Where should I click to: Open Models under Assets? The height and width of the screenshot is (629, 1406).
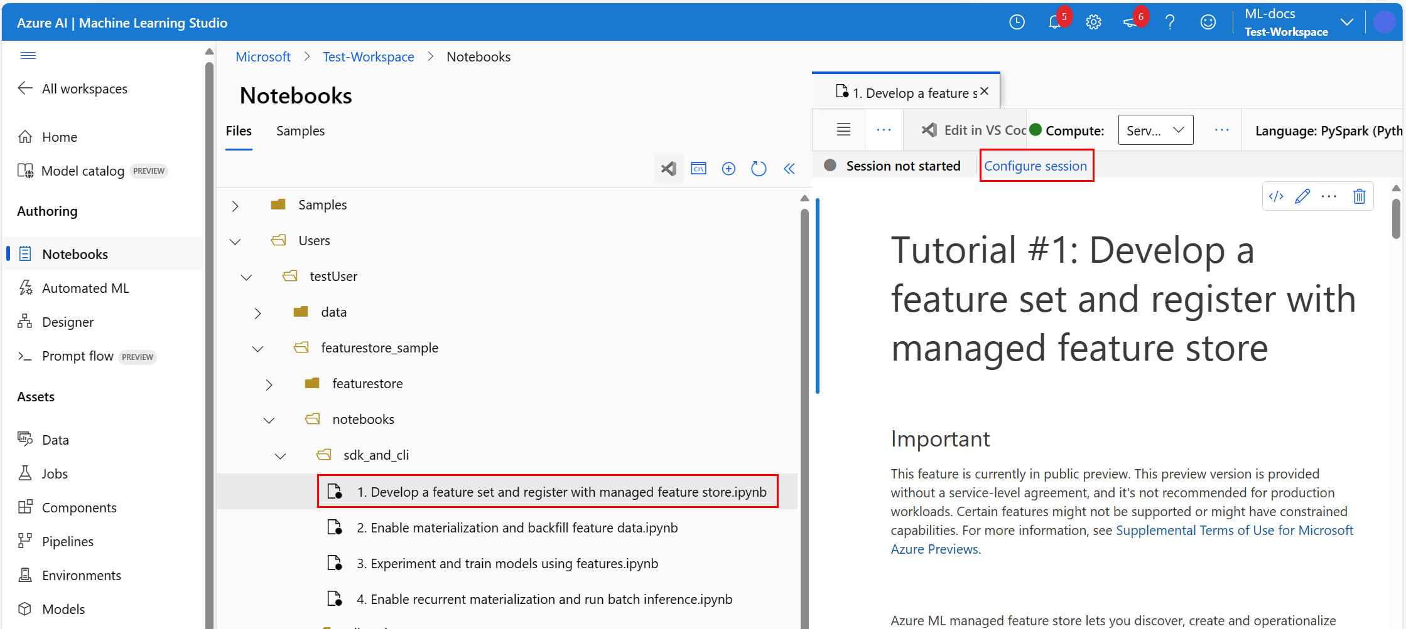[51, 609]
